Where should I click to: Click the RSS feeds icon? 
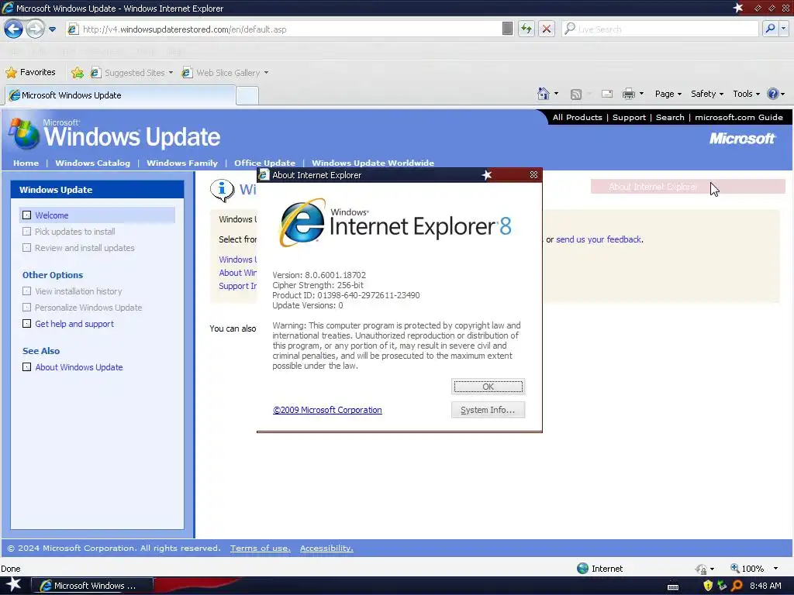(x=576, y=94)
